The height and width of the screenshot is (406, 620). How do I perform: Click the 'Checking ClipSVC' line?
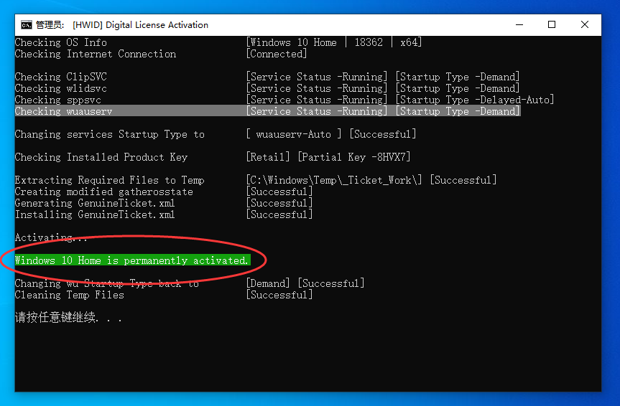61,77
